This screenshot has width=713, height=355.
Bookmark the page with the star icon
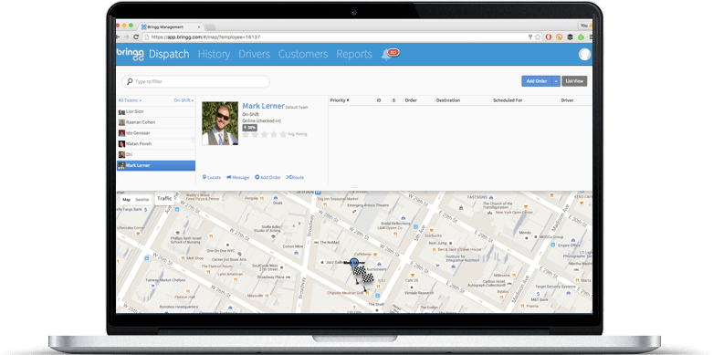pyautogui.click(x=538, y=37)
